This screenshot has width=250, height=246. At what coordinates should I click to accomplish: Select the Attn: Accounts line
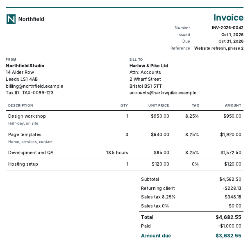click(x=145, y=72)
